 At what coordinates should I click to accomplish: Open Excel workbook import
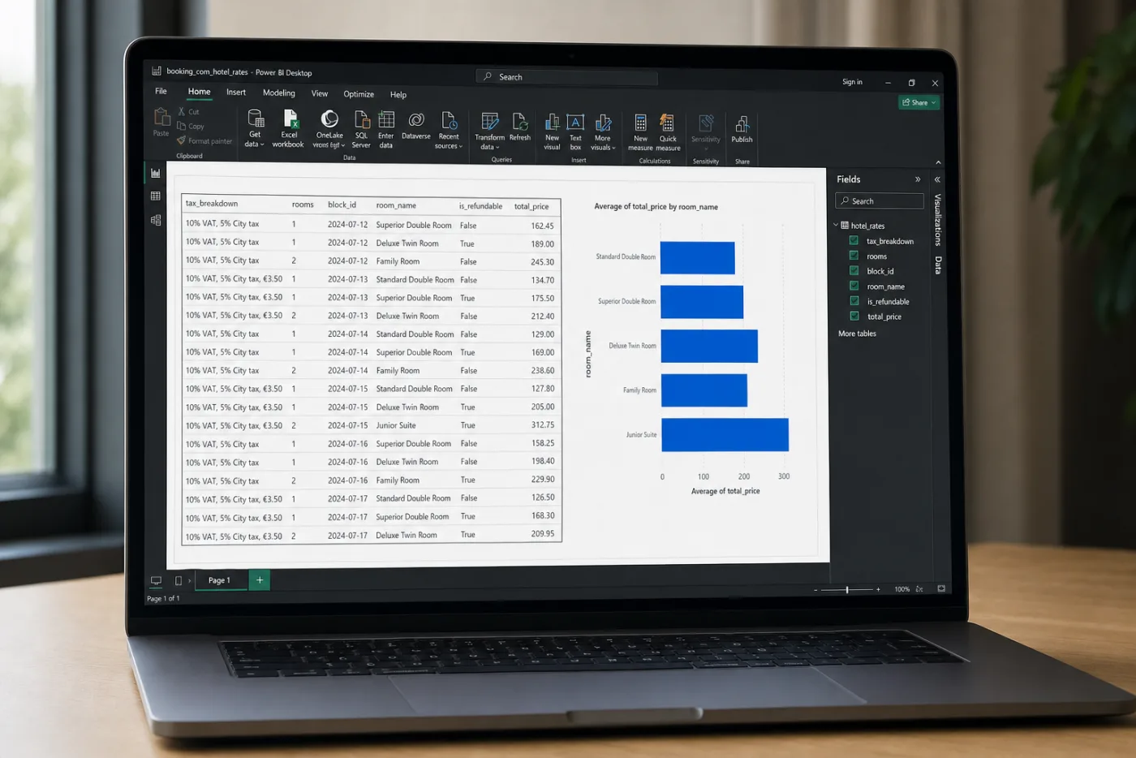pos(290,119)
